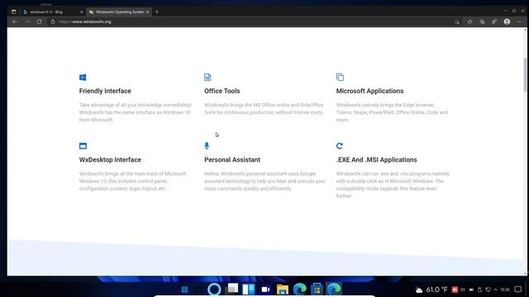The height and width of the screenshot is (297, 529).
Task: Click the 'WxDesktop Interface' heading
Action: tap(110, 159)
